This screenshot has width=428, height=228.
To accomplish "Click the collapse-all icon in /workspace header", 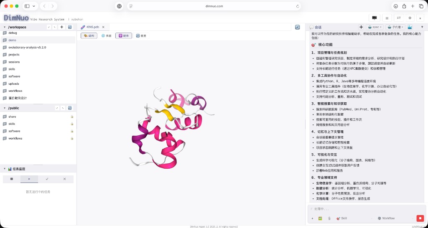I will click(x=55, y=27).
